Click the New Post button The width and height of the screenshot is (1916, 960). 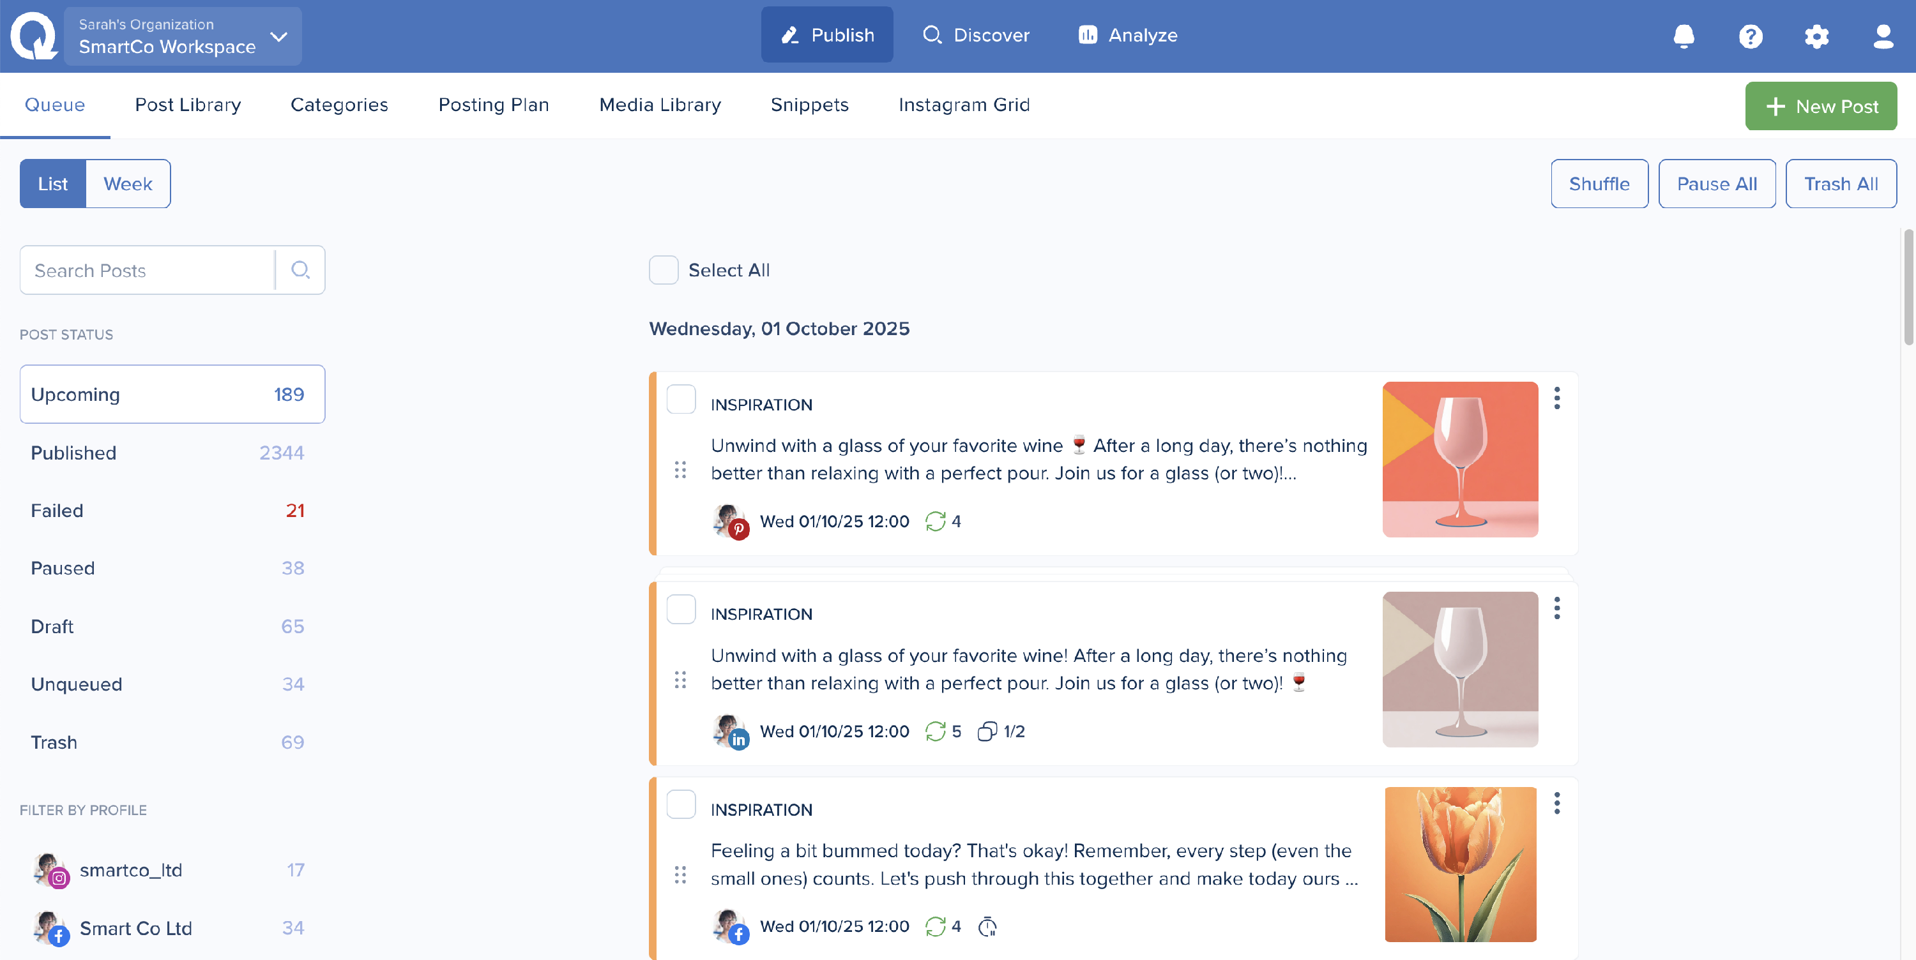click(x=1820, y=107)
